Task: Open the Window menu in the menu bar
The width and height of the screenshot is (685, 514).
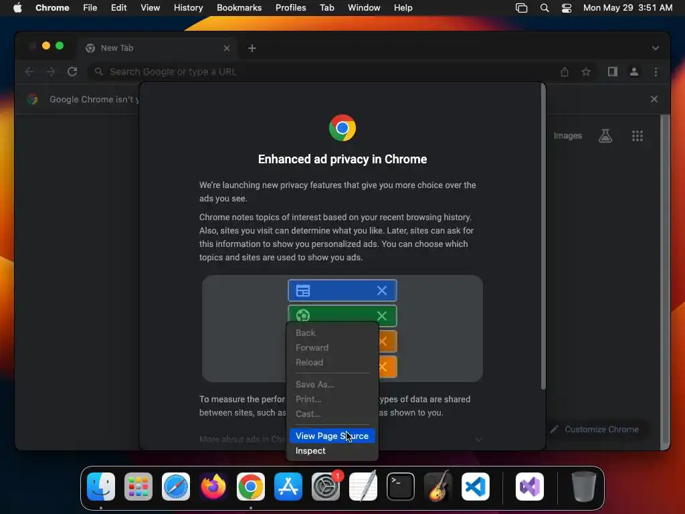Action: coord(364,8)
